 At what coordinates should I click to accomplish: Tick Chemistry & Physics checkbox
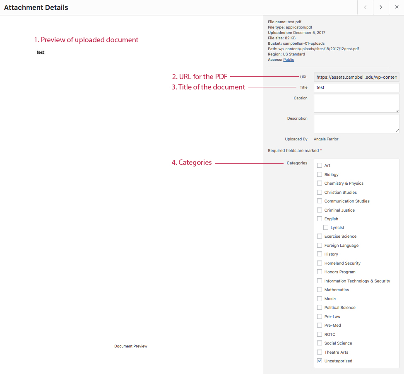pos(320,183)
